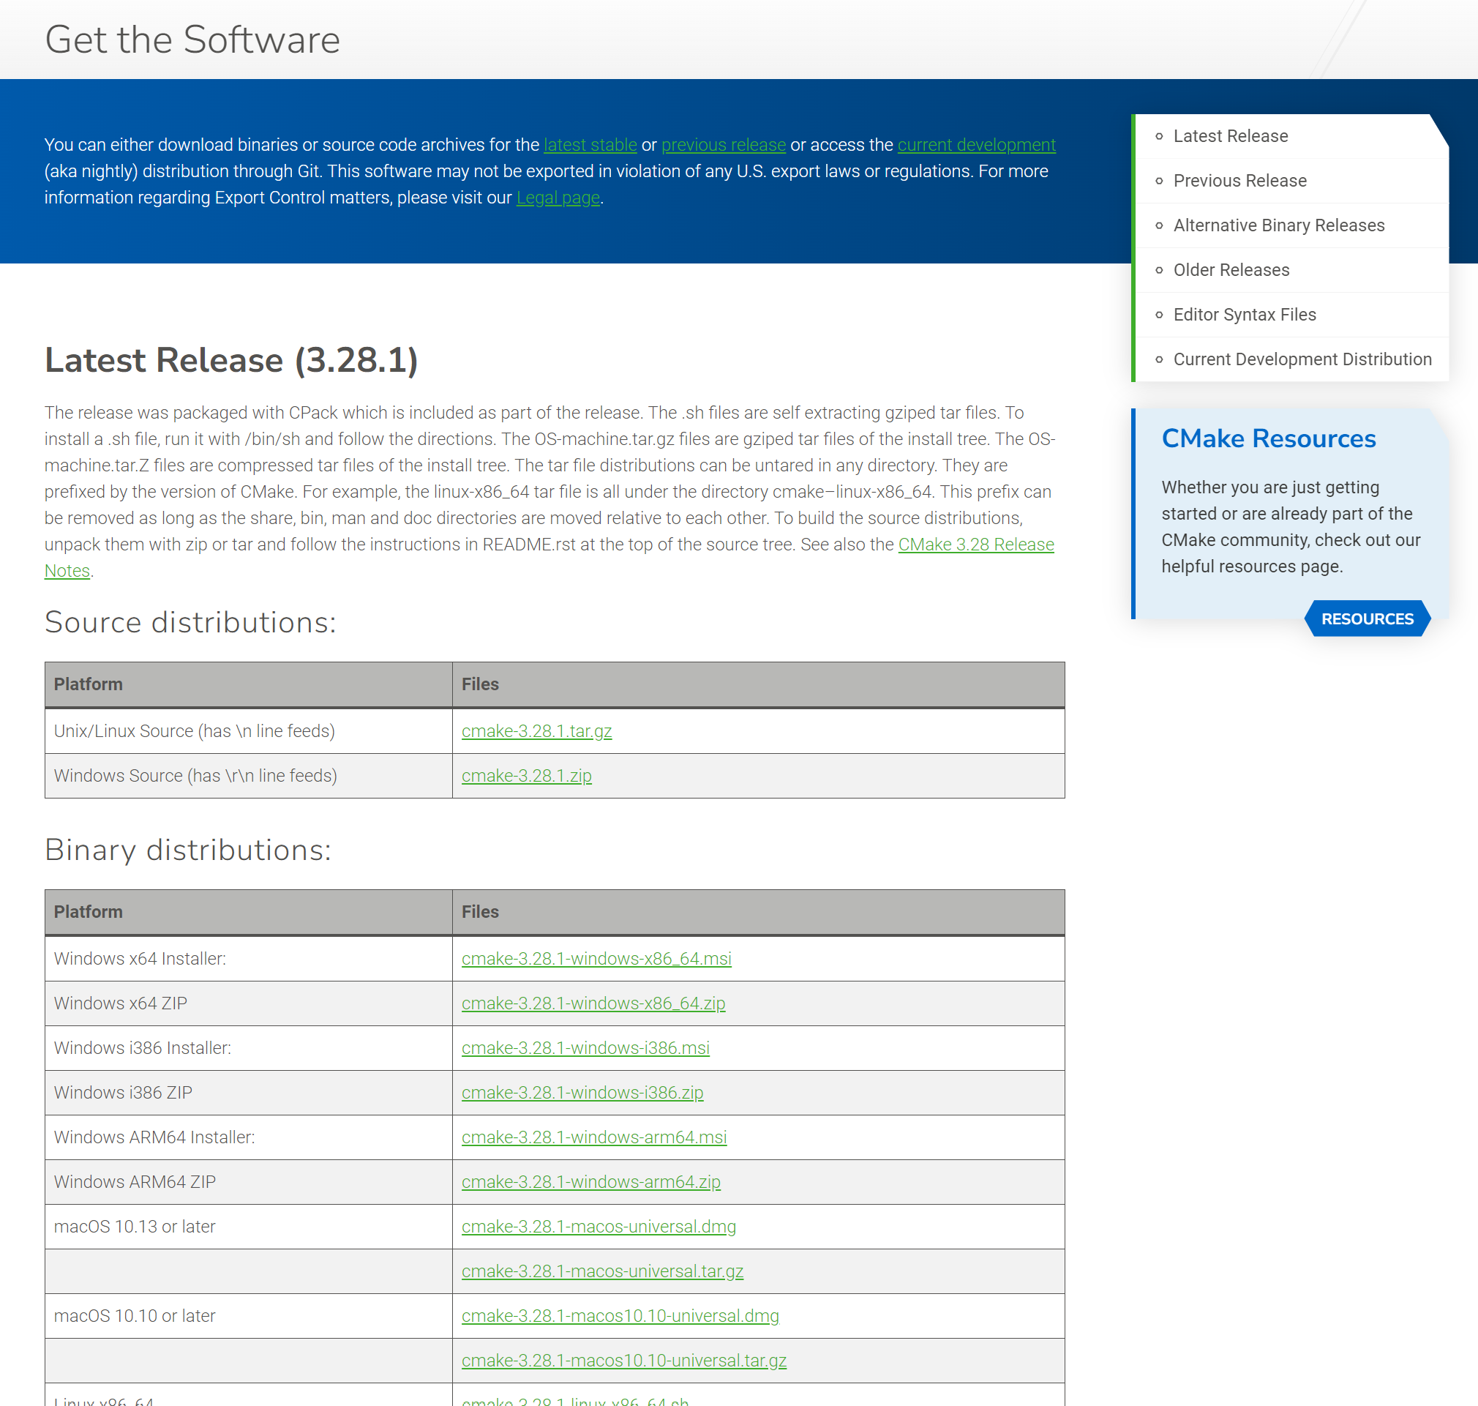Screen dimensions: 1478x1406
Task: Go to Previous Release in sidebar
Action: coord(1239,181)
